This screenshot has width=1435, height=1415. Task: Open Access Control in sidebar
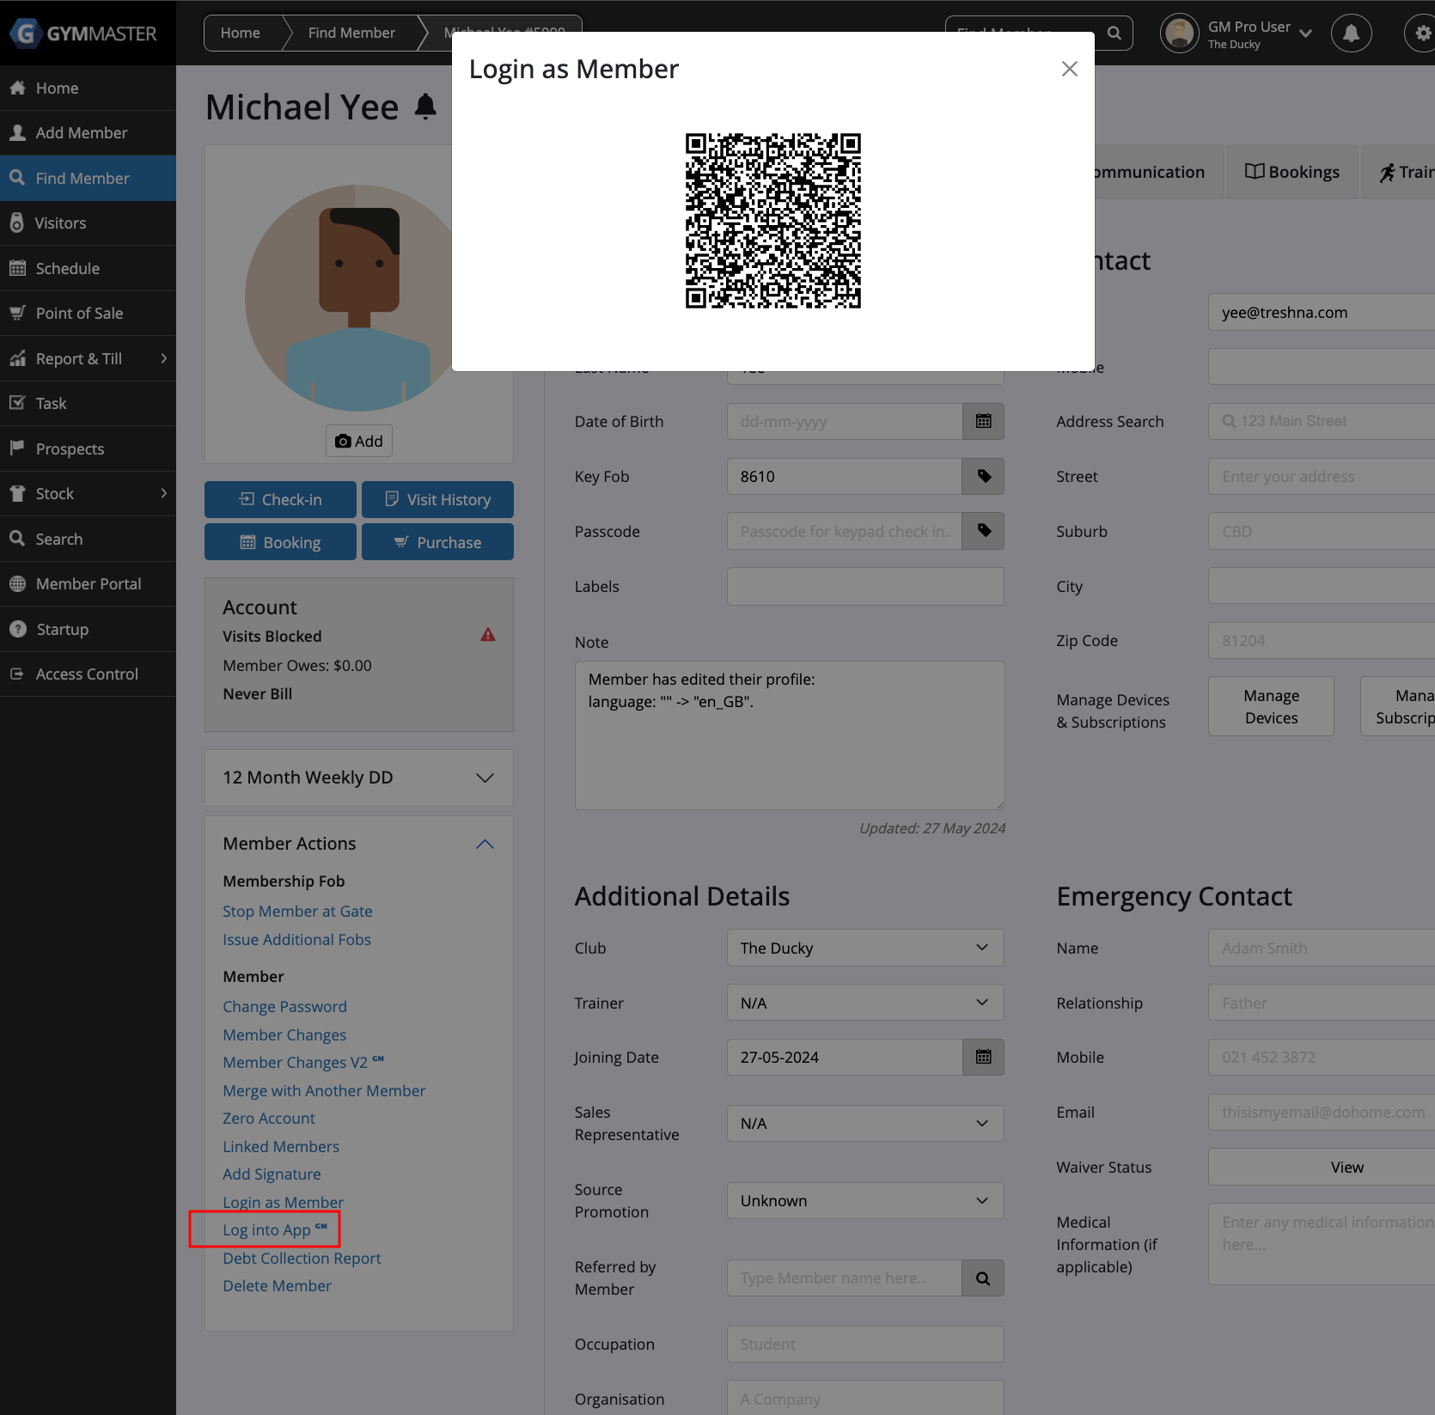88,674
